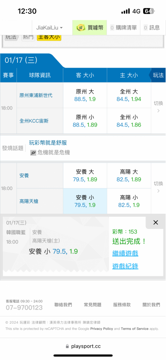Open 購牌清單 cart menu
166x360 pixels.
pos(124,28)
